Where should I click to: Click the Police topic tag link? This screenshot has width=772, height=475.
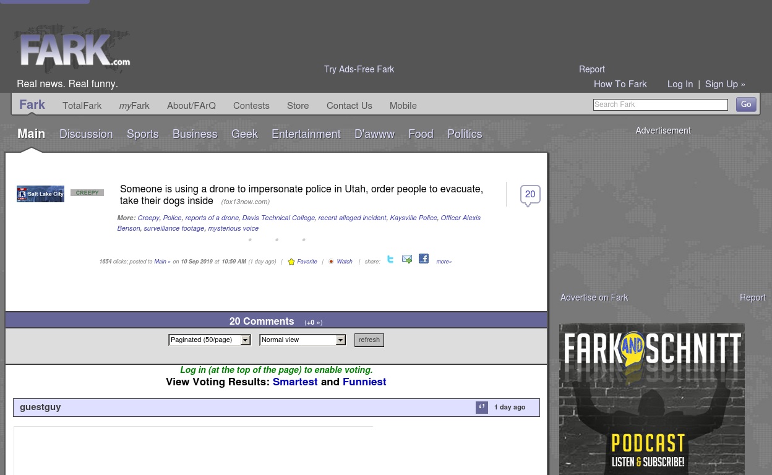click(x=172, y=218)
